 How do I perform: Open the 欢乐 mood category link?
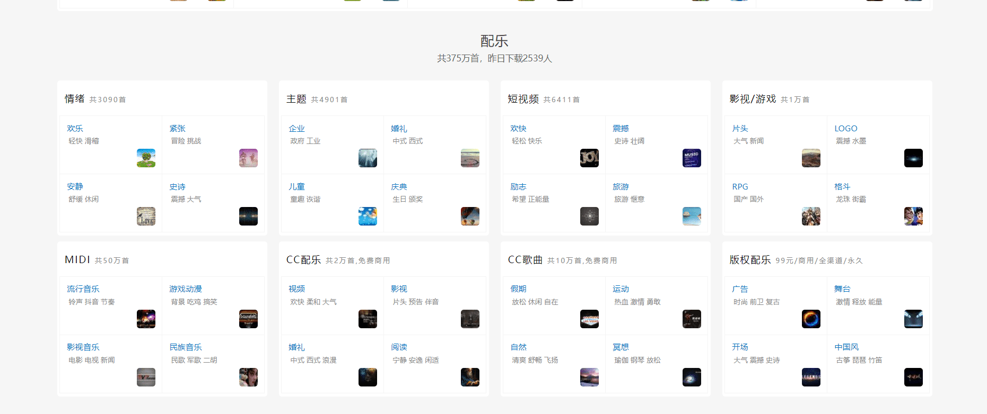75,128
